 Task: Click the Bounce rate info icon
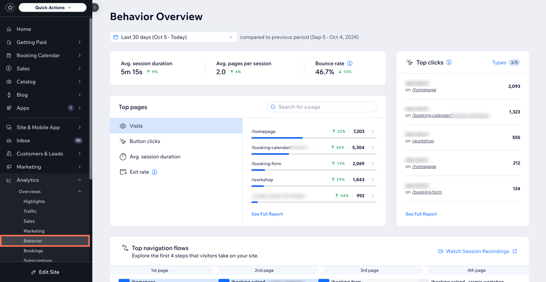click(350, 64)
